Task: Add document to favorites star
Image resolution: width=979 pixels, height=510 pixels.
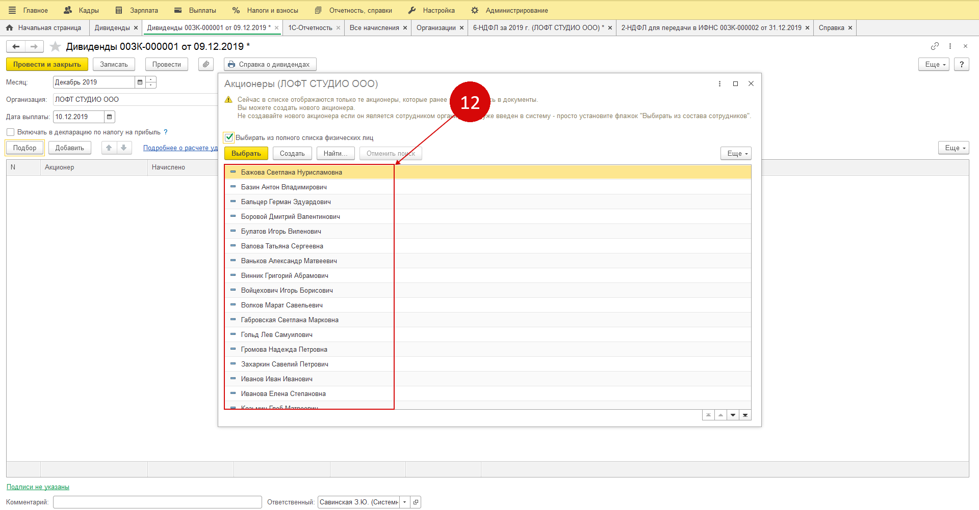Action: 56,47
